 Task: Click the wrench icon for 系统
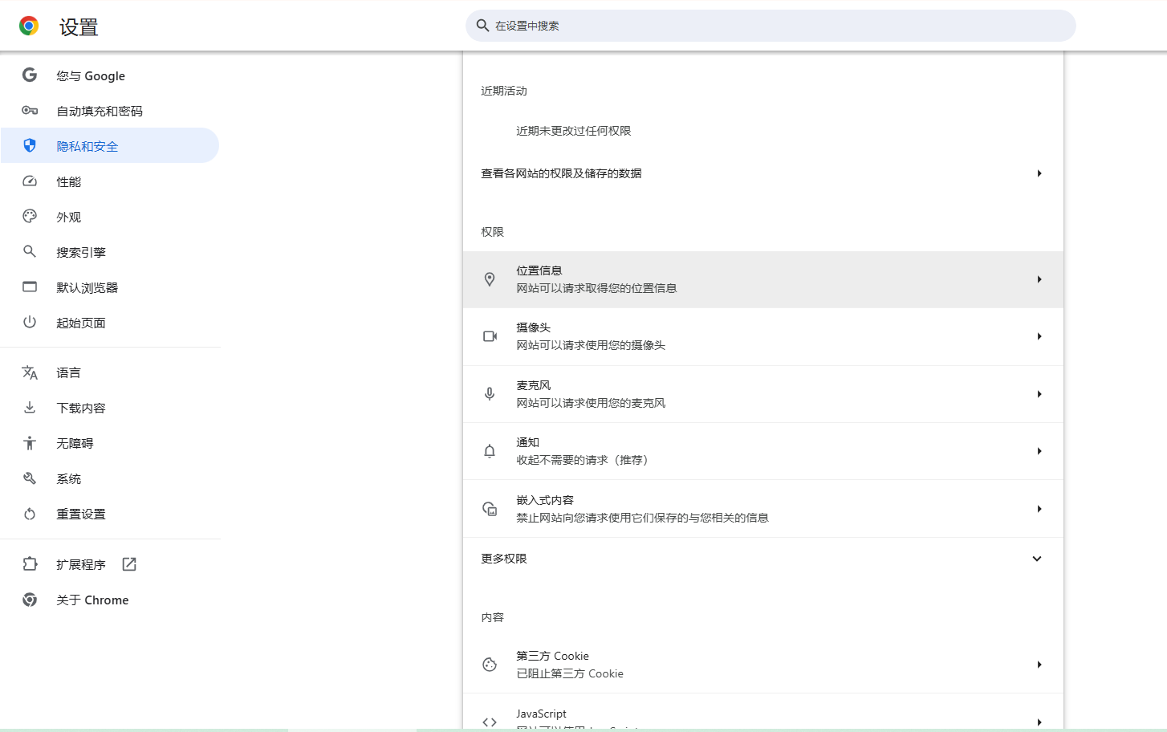click(x=30, y=478)
